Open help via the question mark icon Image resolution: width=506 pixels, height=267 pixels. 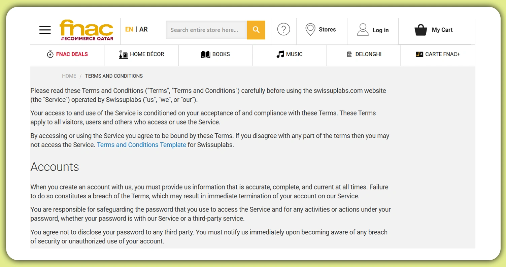(x=283, y=30)
